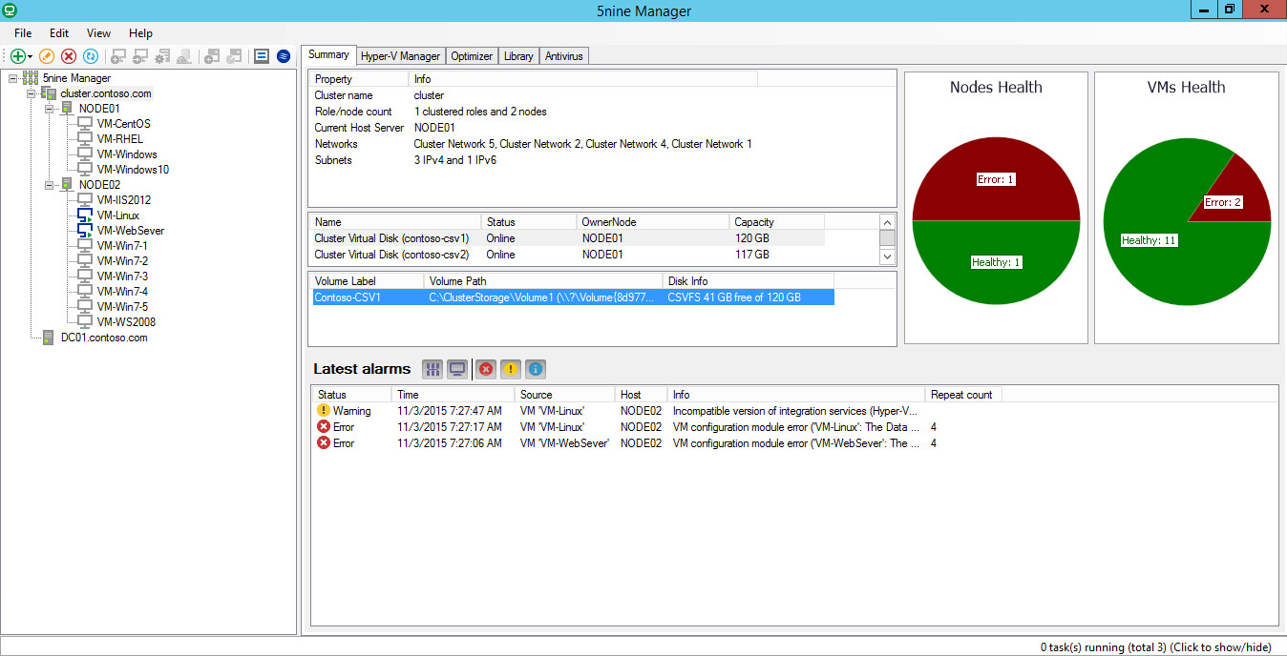Viewport: 1287px width, 656px height.
Task: Click the DC01.contoso.com server icon
Action: tap(48, 338)
